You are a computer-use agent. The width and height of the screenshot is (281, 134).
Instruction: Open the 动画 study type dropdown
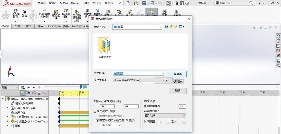10,87
